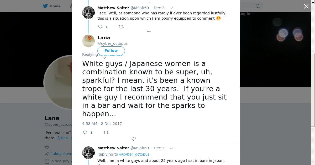Like Lana's tweet with heart icon

tap(134, 139)
